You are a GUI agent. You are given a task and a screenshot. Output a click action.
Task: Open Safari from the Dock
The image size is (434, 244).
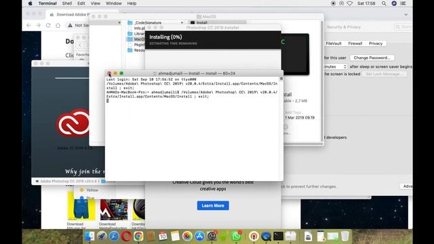114,237
